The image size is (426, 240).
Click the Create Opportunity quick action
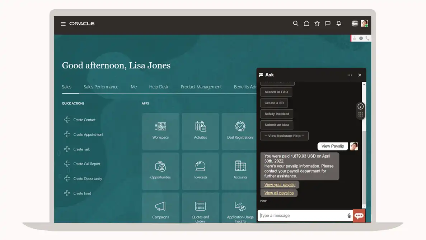(x=88, y=179)
